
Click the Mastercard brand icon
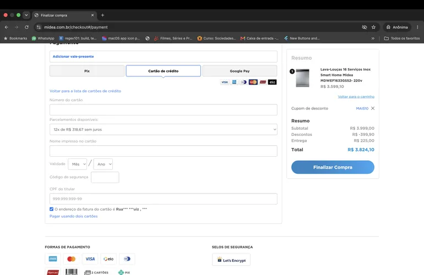tap(253, 82)
